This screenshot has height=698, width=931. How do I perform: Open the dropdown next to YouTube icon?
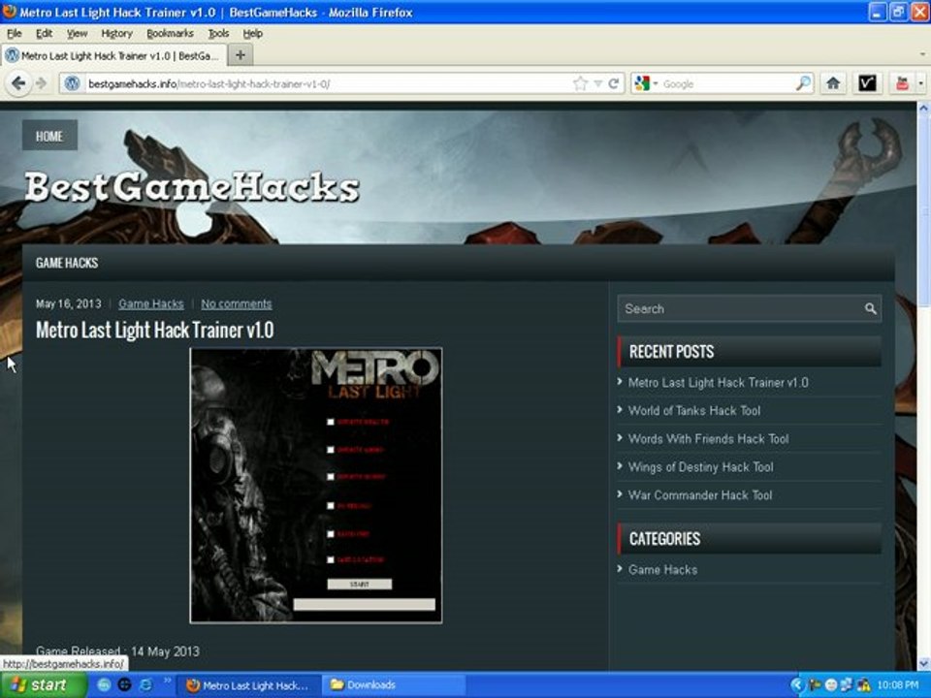click(921, 83)
